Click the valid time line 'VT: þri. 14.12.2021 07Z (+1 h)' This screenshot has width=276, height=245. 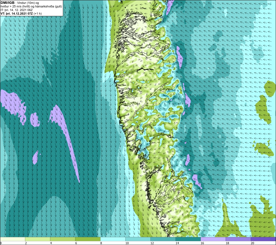pyautogui.click(x=21, y=14)
